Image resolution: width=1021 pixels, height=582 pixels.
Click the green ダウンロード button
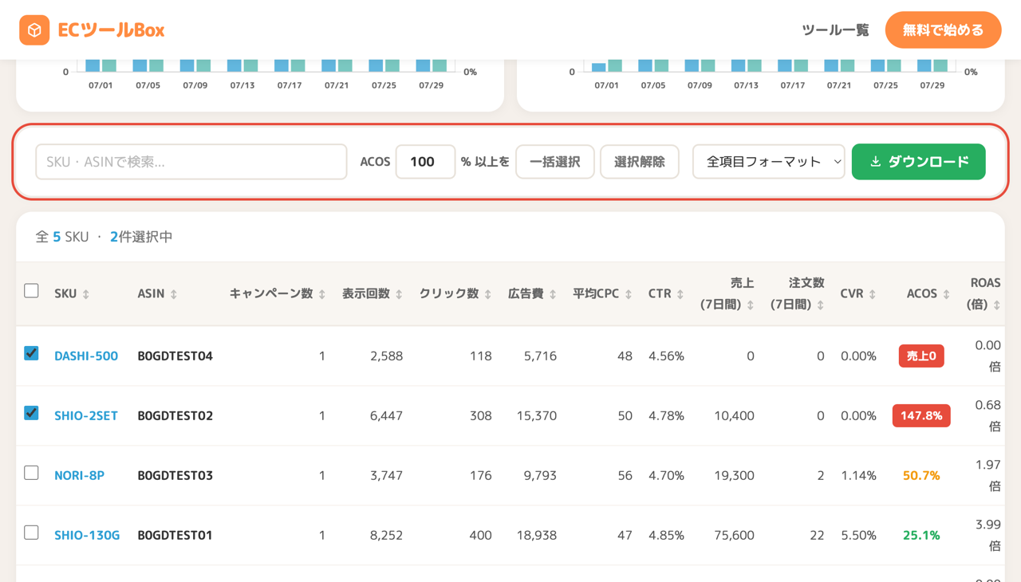coord(918,162)
